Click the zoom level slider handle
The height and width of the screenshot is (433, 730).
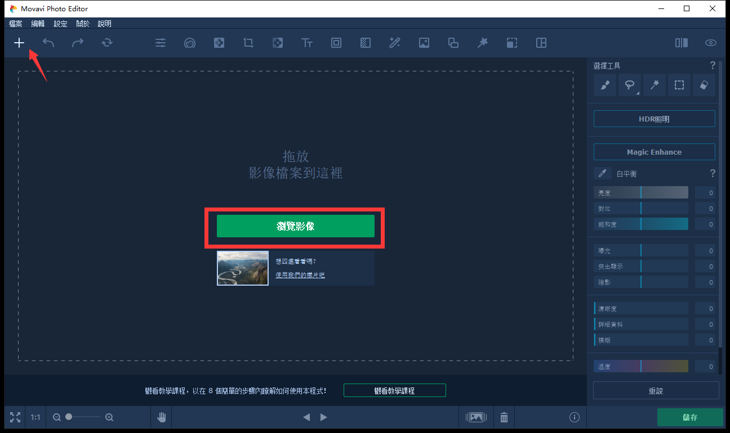(69, 417)
